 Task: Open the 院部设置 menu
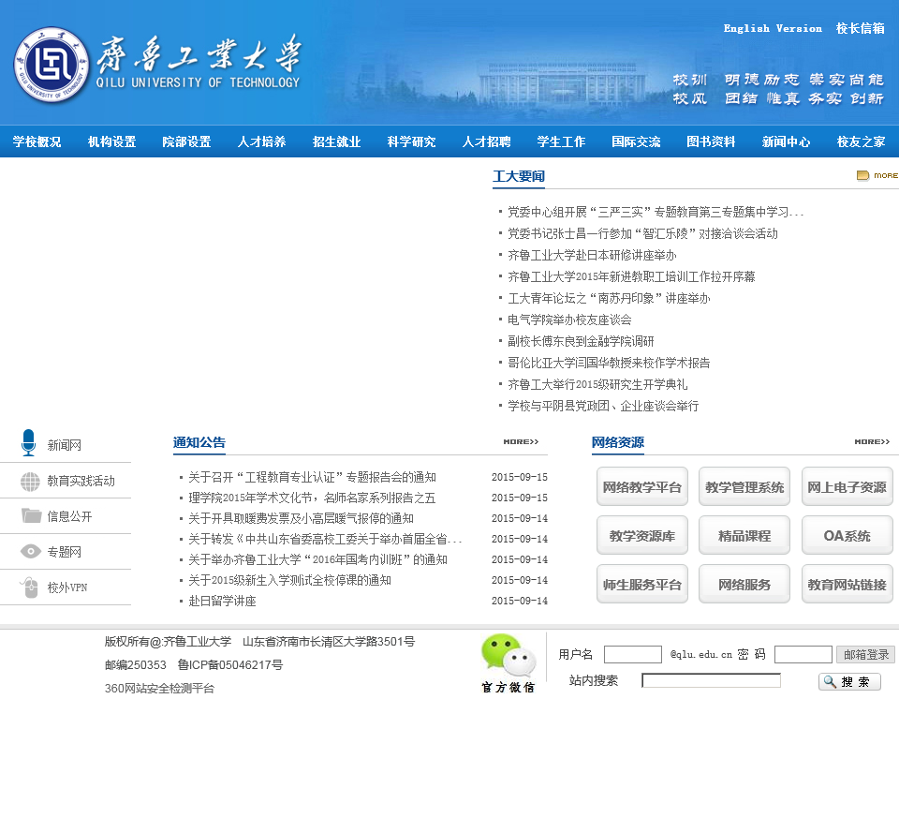tap(186, 141)
